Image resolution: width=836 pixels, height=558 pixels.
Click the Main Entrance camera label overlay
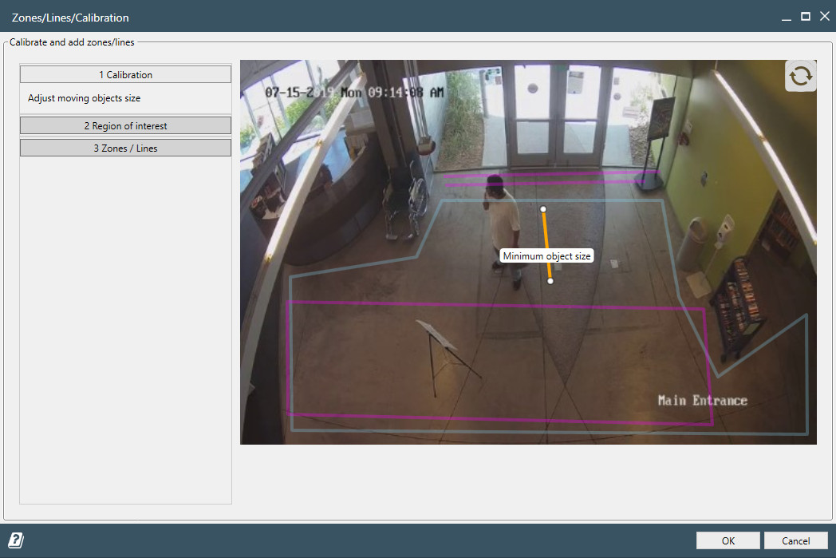(x=702, y=401)
